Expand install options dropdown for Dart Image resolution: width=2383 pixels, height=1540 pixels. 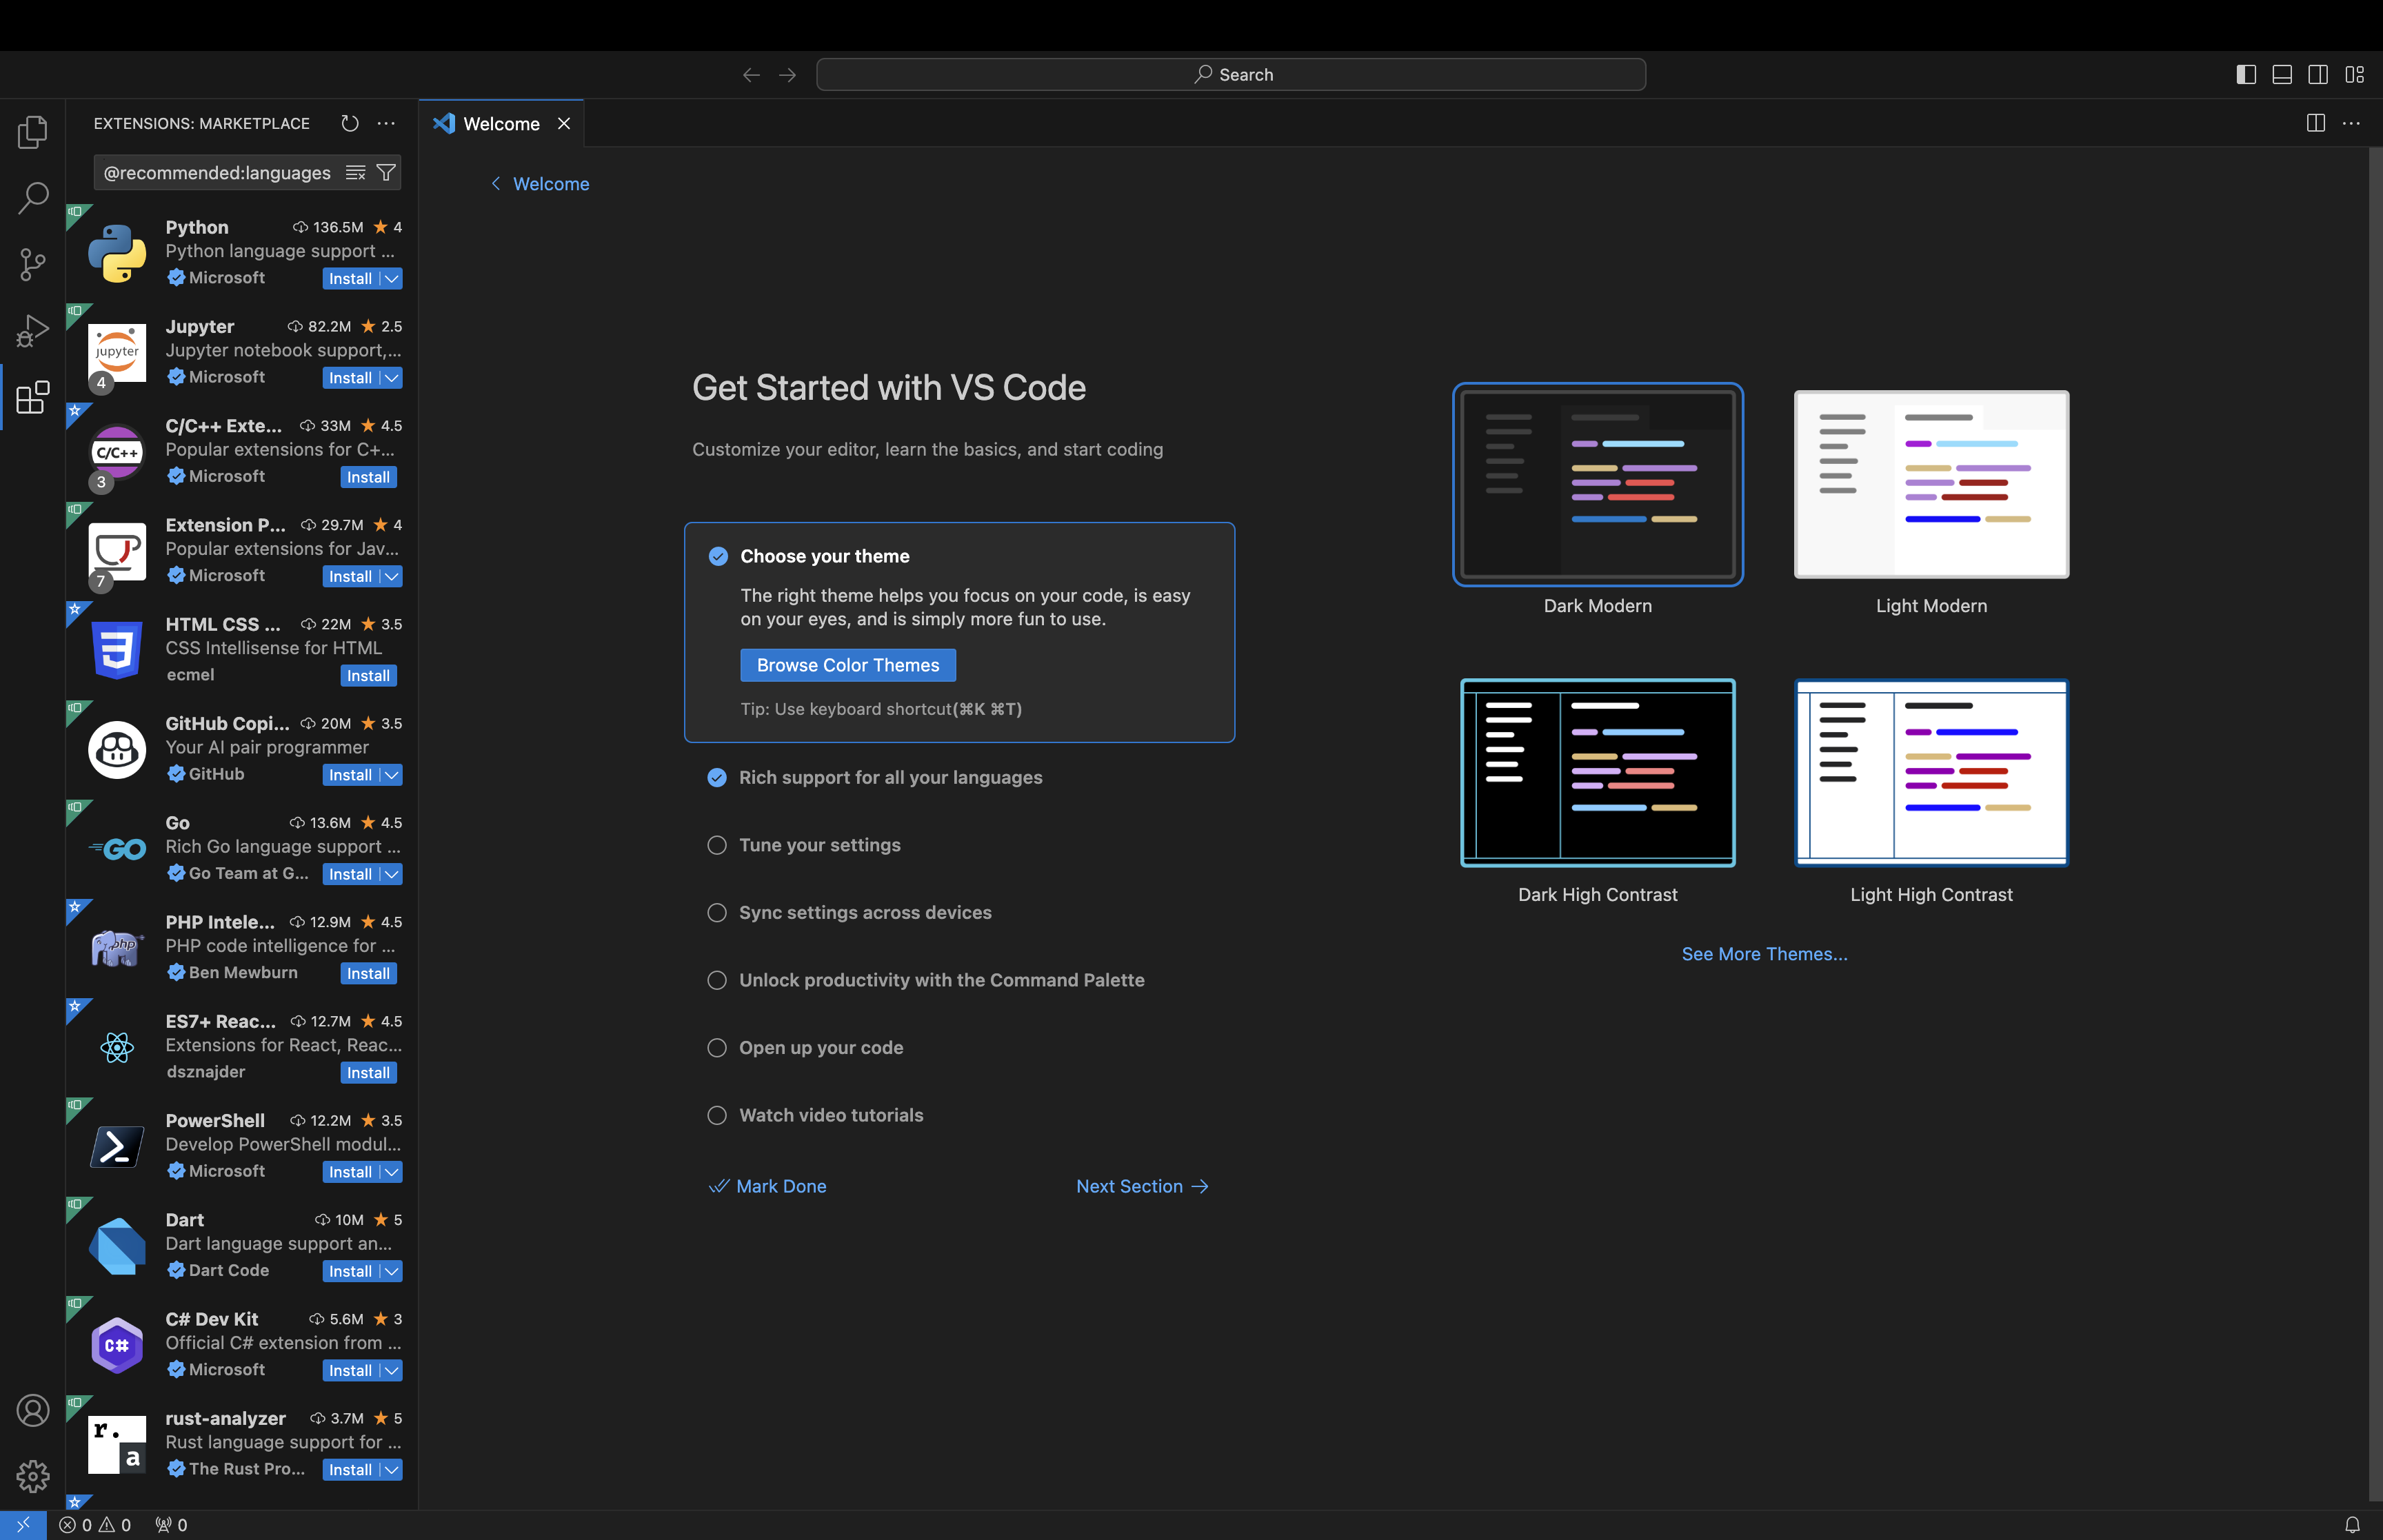point(392,1271)
